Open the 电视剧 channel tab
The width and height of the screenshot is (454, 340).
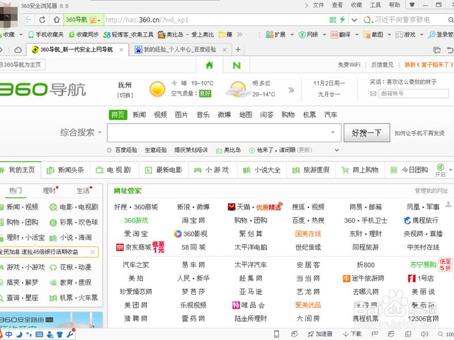pyautogui.click(x=115, y=170)
